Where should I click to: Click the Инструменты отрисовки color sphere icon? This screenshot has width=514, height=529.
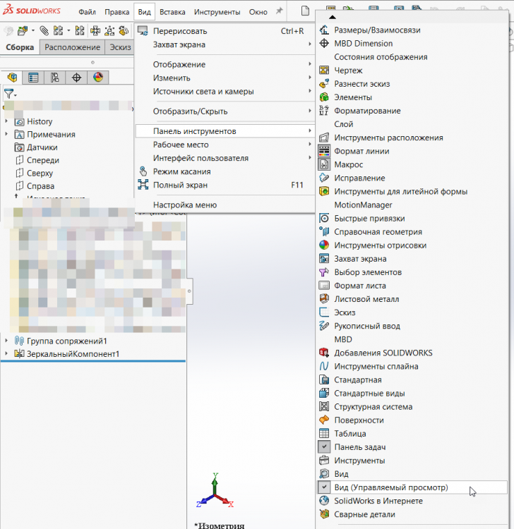coord(324,245)
